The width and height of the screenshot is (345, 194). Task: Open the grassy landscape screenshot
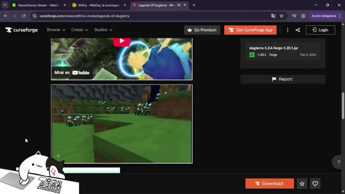click(122, 124)
